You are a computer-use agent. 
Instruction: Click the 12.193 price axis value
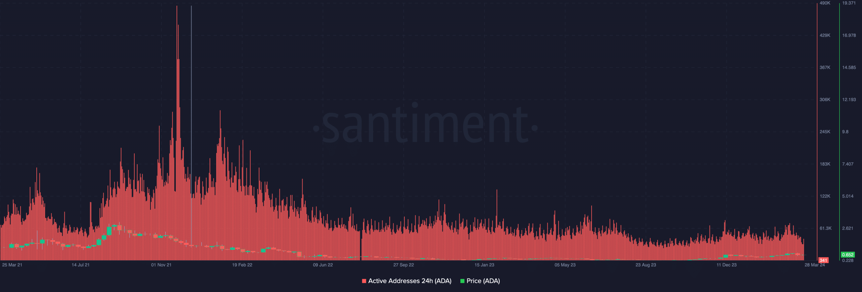click(x=849, y=100)
